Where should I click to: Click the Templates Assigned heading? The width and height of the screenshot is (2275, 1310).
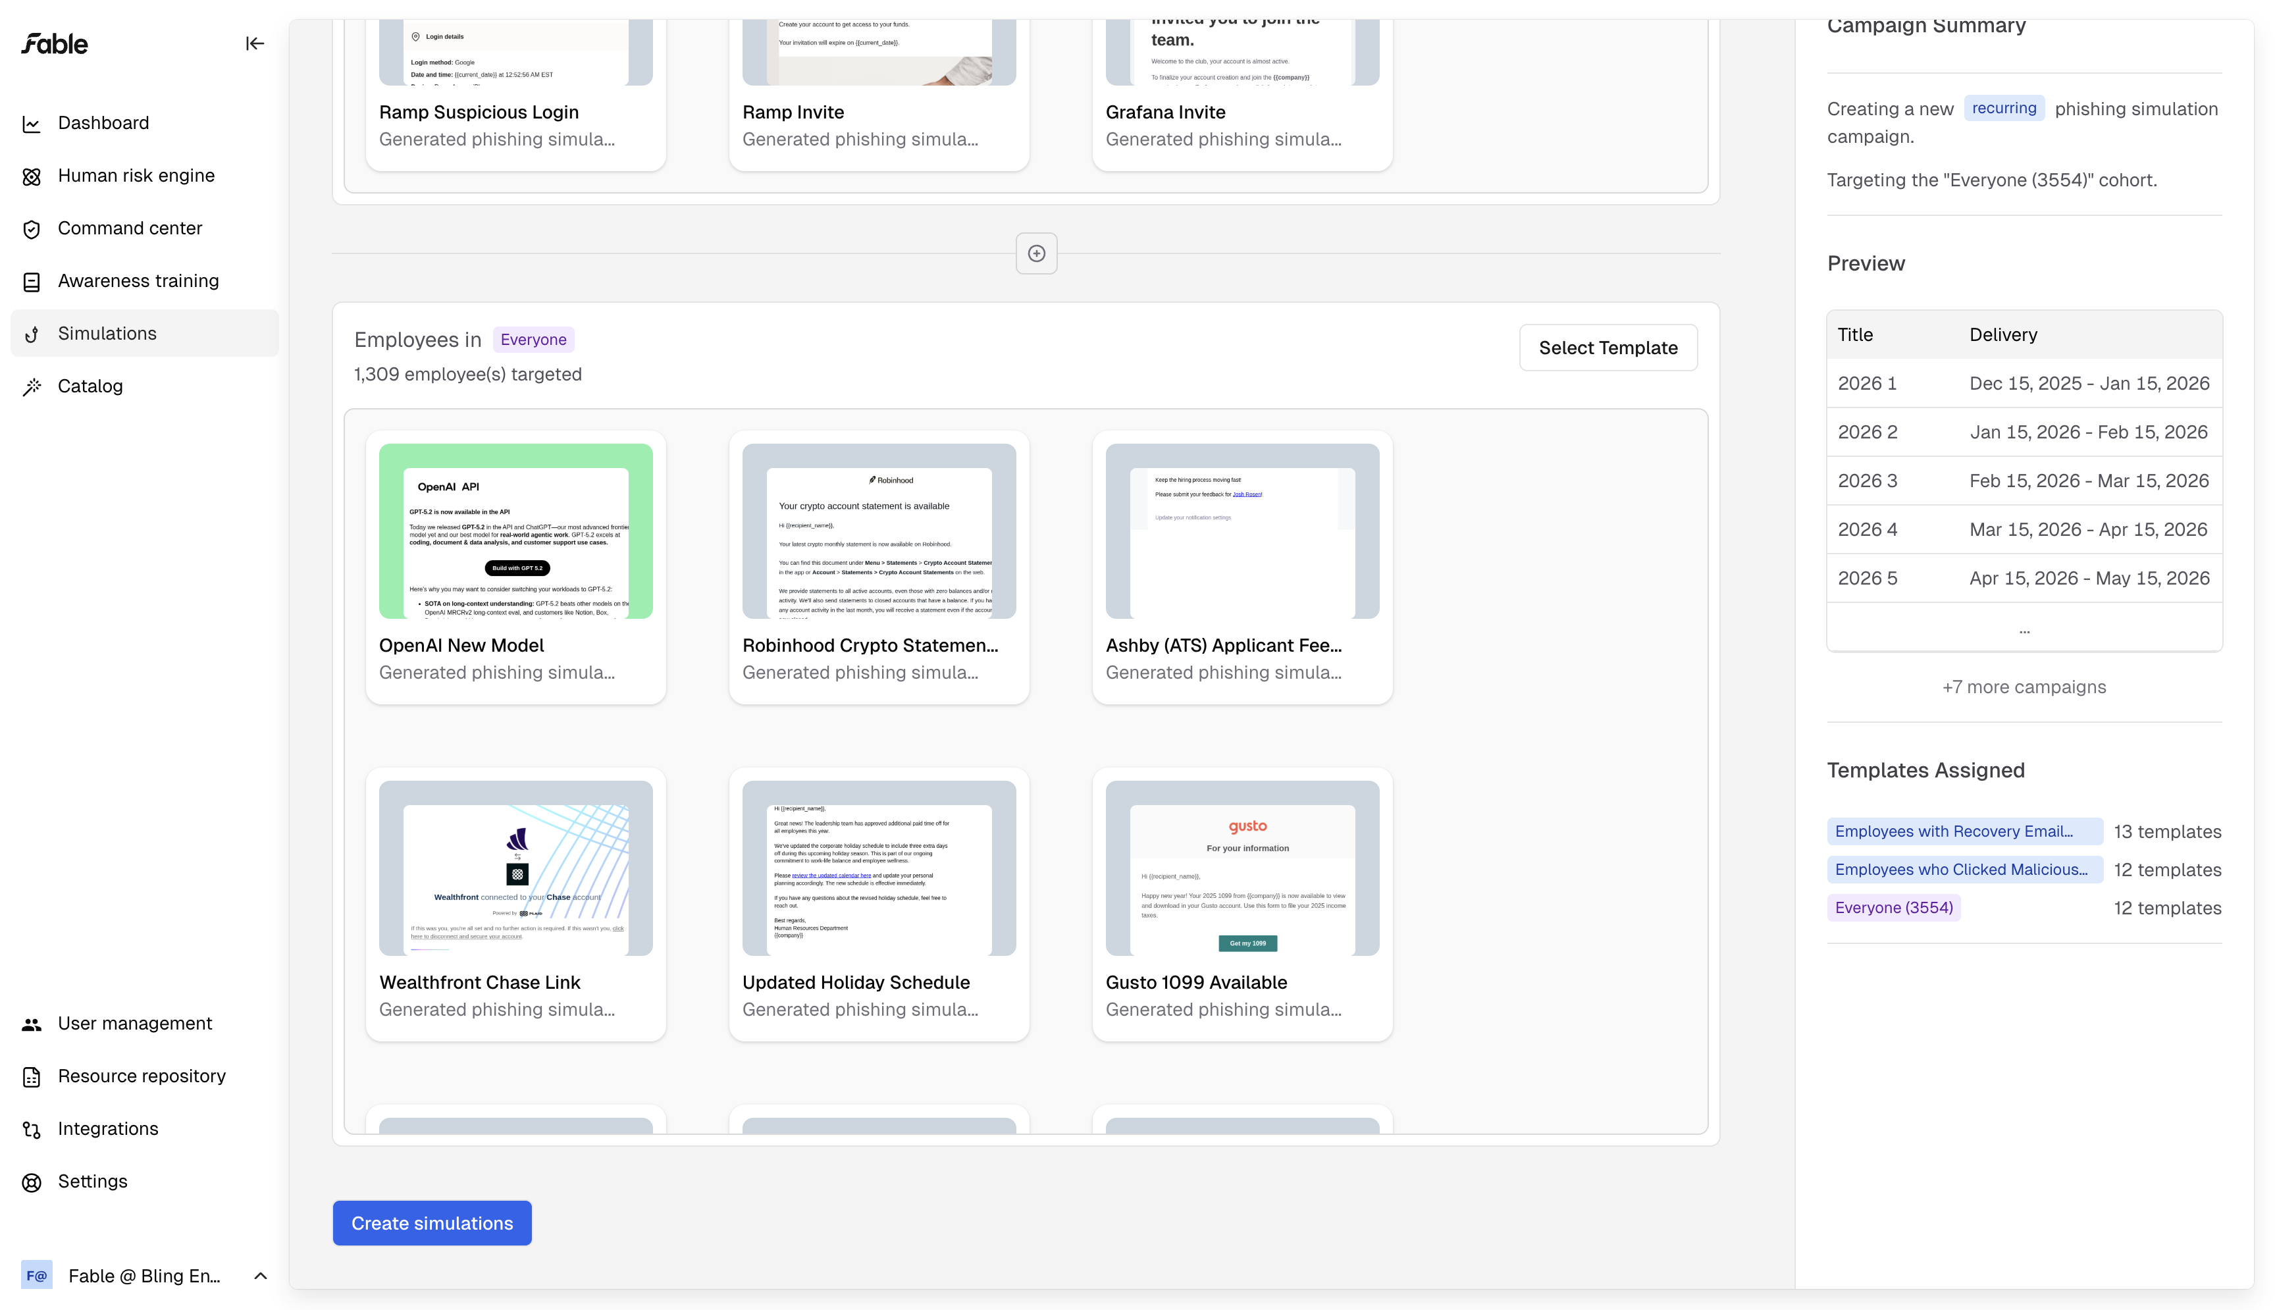tap(1926, 771)
